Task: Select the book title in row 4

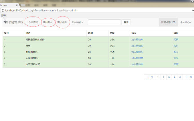Action: click(31, 58)
